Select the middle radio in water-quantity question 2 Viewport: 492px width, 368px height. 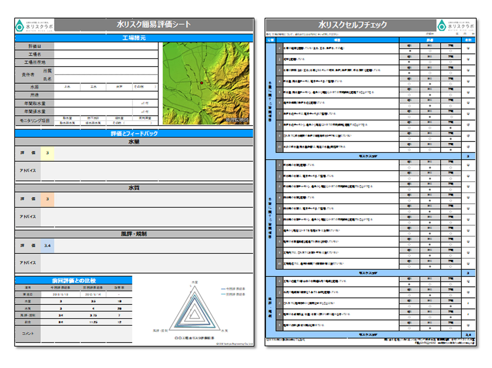pos(430,62)
